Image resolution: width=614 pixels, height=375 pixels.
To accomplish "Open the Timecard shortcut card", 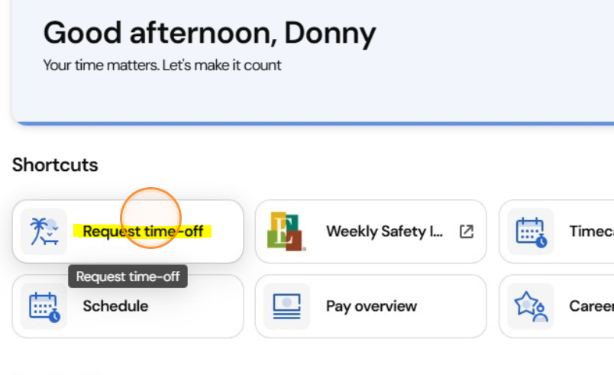I will (x=557, y=231).
